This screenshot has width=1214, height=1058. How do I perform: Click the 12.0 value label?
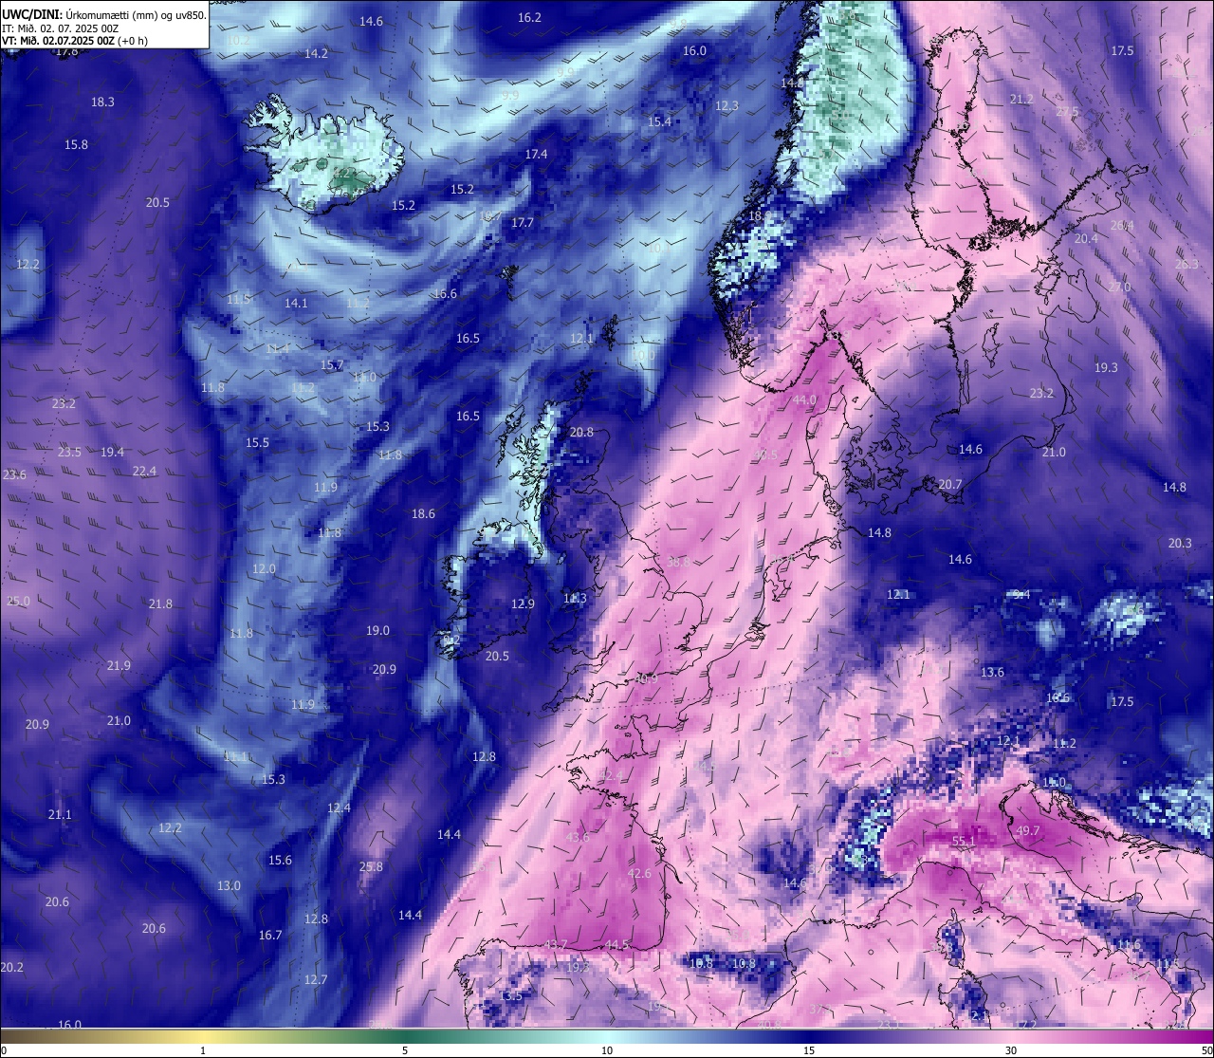click(x=265, y=569)
